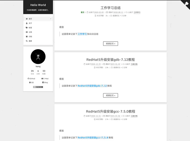Open post title RedHat5升级安装gcc-7.5.0教程

pyautogui.click(x=110, y=112)
